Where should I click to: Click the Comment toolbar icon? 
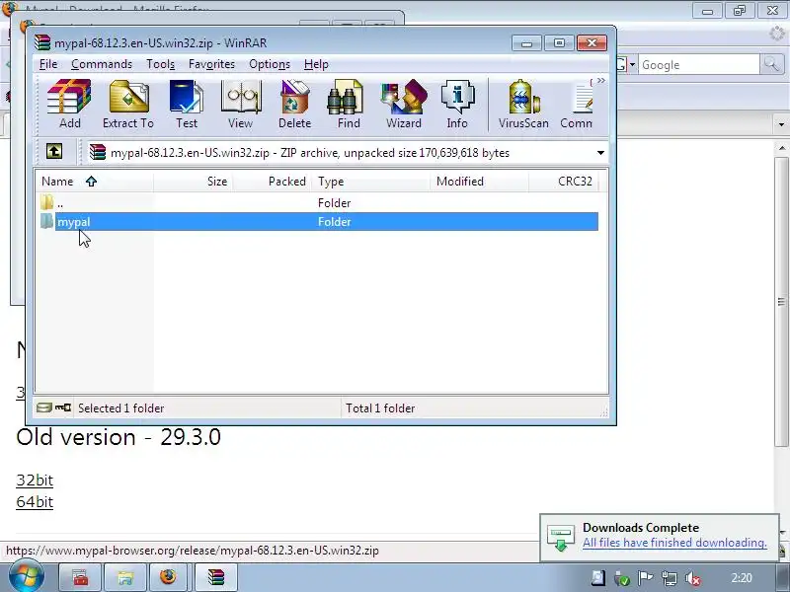(x=577, y=105)
